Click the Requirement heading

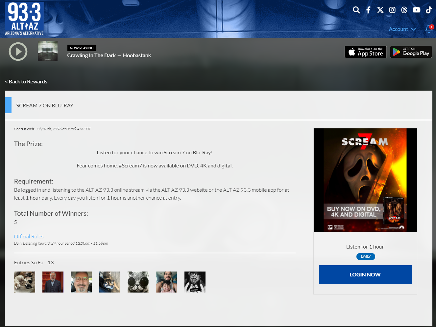(34, 181)
